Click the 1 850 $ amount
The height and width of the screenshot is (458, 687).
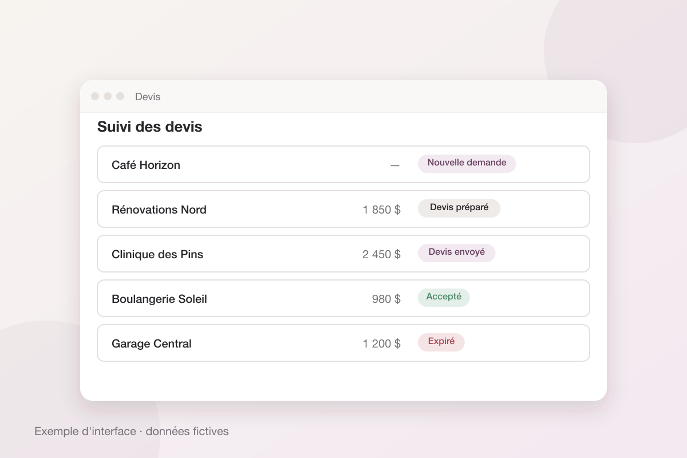(382, 210)
